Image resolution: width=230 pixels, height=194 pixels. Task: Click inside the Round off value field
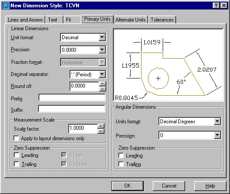(x=84, y=86)
